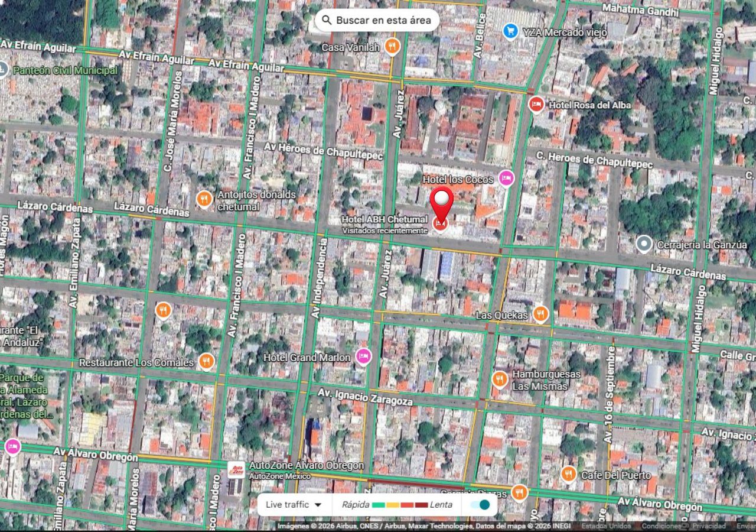Select the YZA Mercado viejo shopping cart marker
Screen dimensions: 756x532
click(510, 31)
